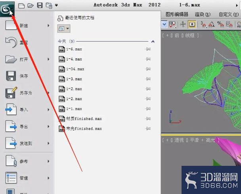Open 导出 (Export) menu entry

click(x=28, y=127)
